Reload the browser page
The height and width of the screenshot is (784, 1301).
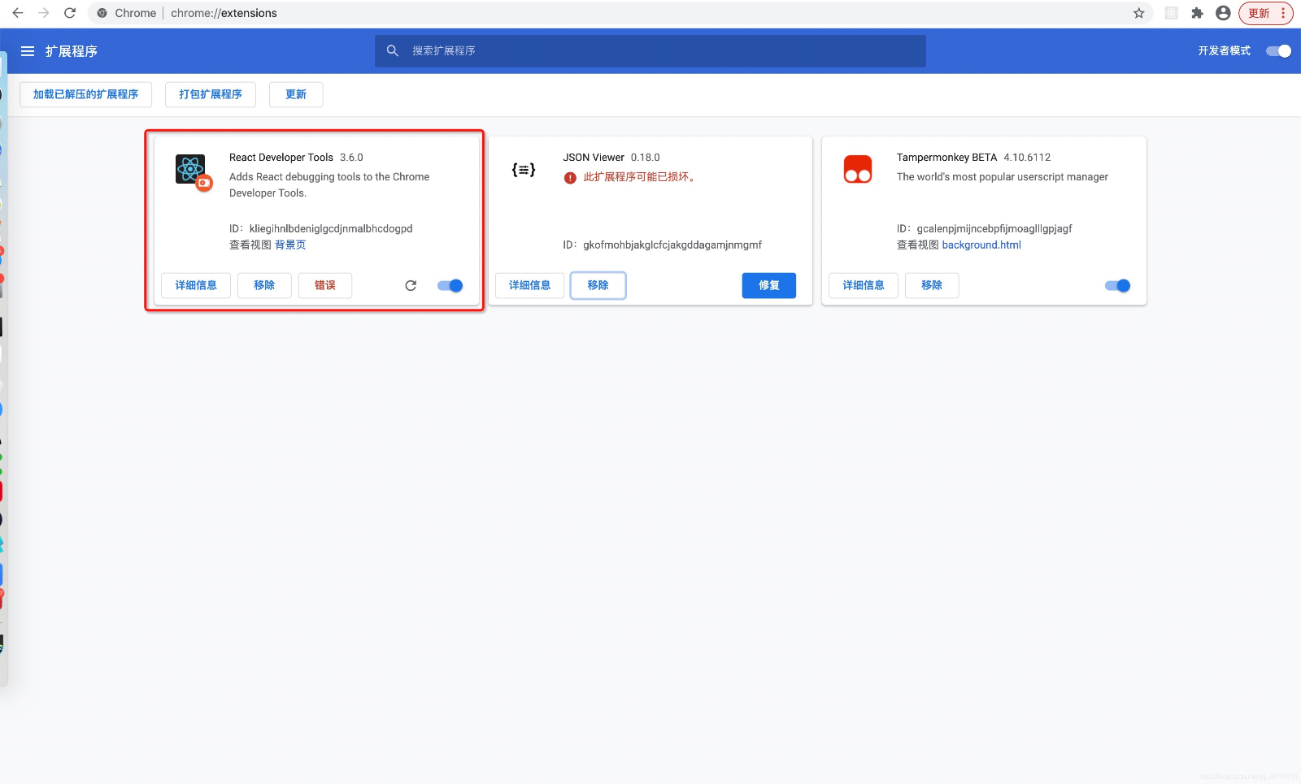[x=70, y=13]
